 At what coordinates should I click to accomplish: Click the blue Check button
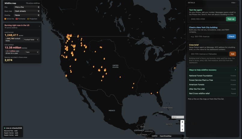[231, 36]
